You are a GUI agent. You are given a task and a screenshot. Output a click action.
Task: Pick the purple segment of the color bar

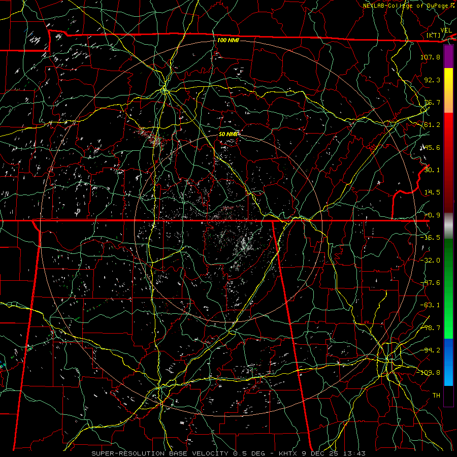coord(448,57)
